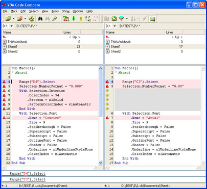Click the Up entry in right file list
Screen dimensions: 207x189
pos(177,37)
